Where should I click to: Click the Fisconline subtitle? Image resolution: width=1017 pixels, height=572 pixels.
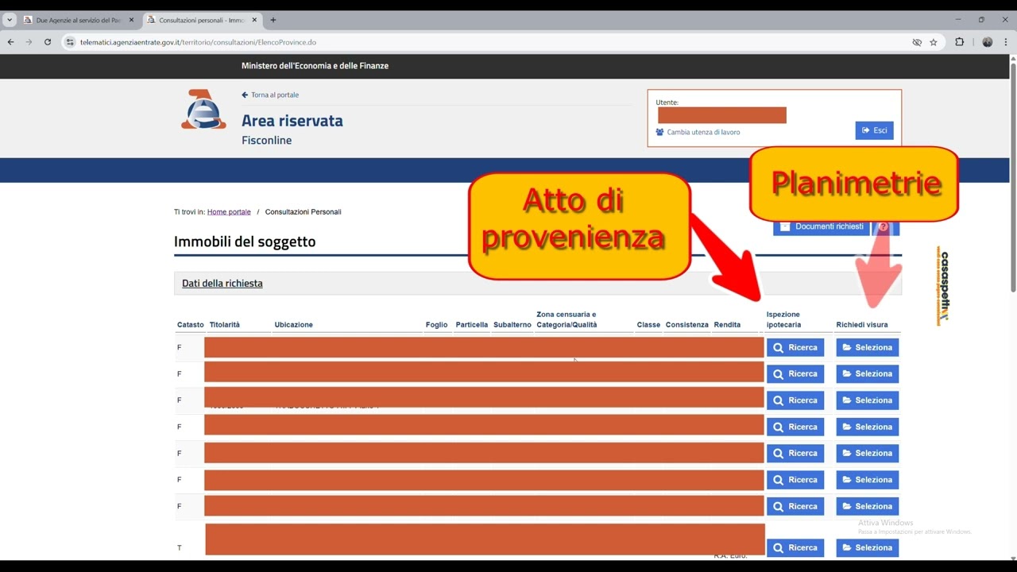coord(267,141)
